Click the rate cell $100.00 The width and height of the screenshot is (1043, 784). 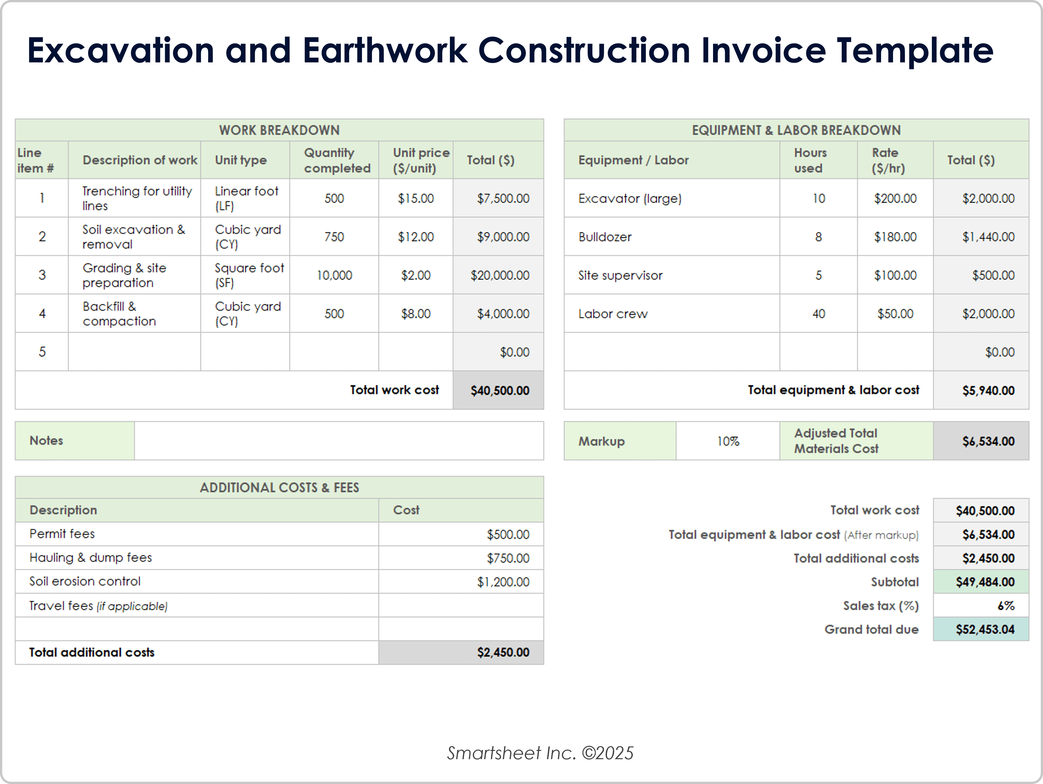tap(895, 275)
